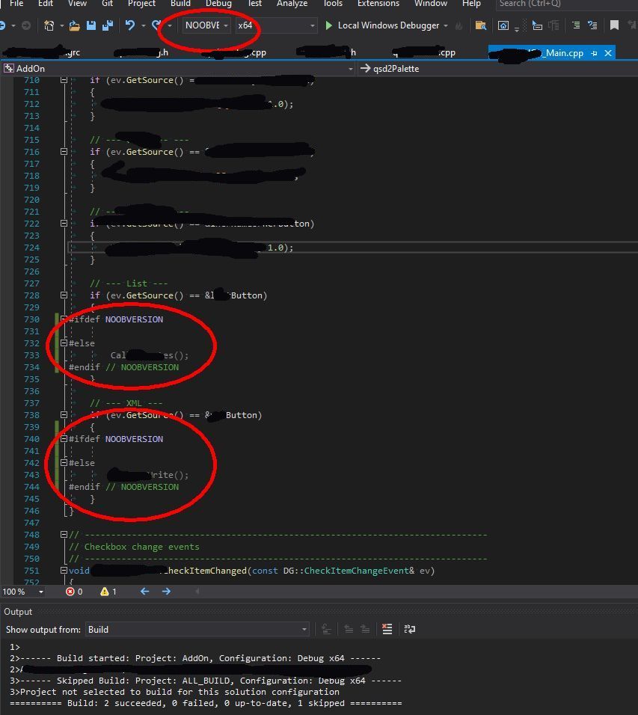The height and width of the screenshot is (715, 638).
Task: Click the Go to Previous Message output icon
Action: click(349, 629)
